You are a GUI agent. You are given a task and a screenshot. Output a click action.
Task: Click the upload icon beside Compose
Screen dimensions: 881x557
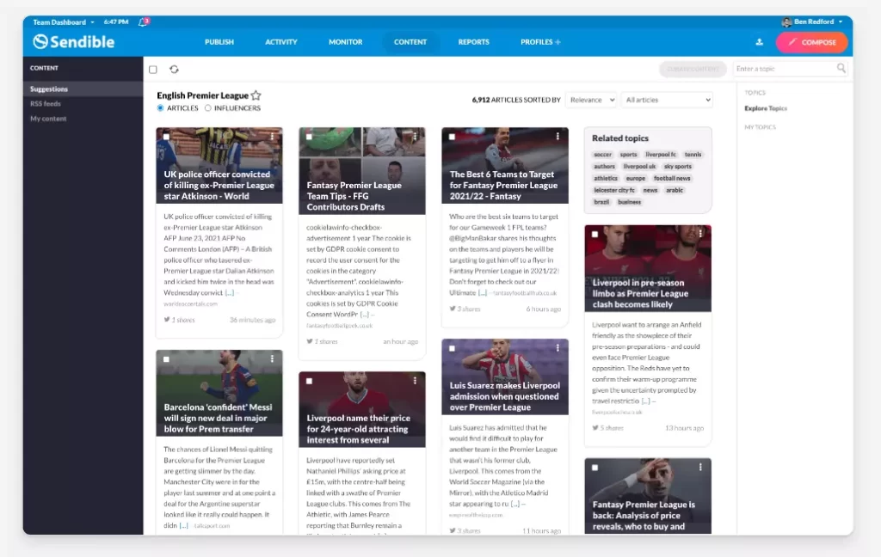759,42
